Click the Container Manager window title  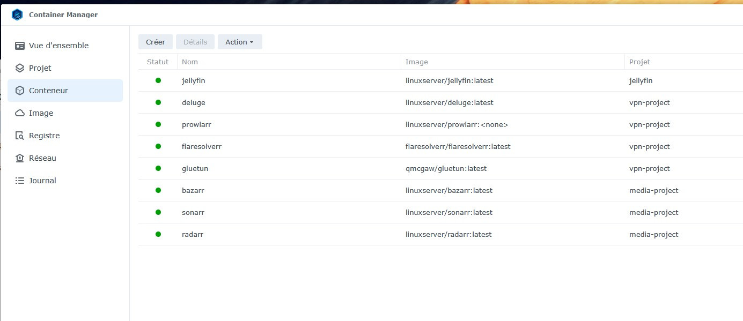[63, 15]
